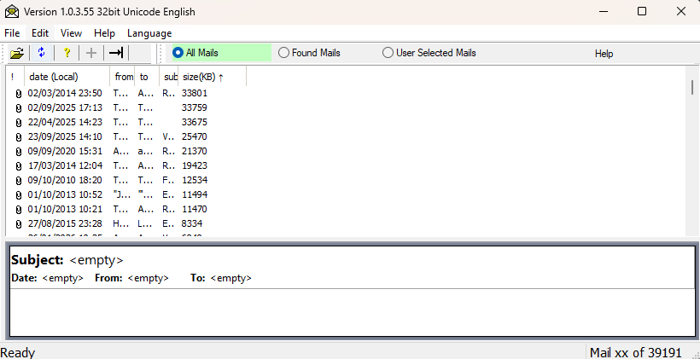Select mail with size 33759

coord(194,107)
